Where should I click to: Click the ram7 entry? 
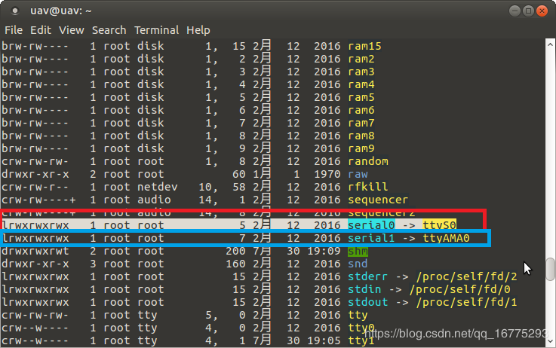(361, 123)
